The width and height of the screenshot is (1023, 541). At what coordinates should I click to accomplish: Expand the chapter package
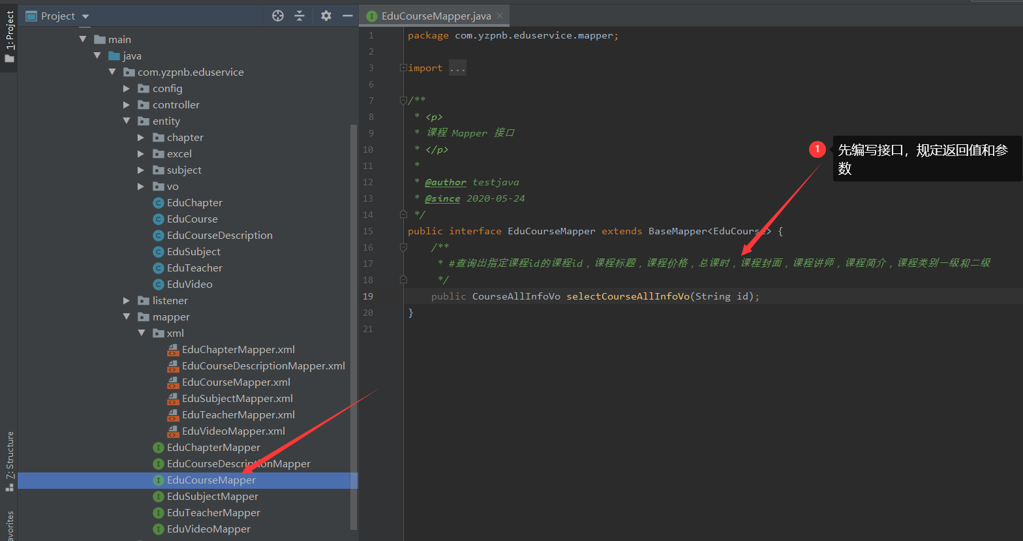coord(141,137)
